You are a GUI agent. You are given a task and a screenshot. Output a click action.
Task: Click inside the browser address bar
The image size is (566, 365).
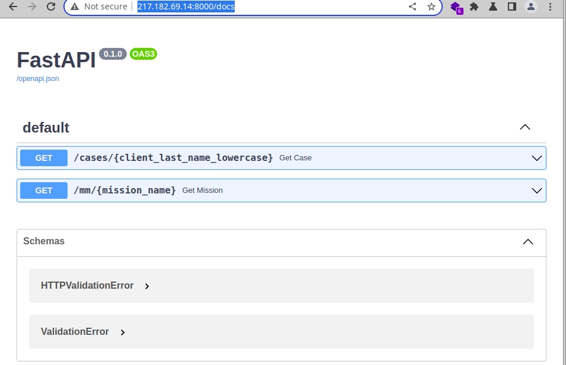[x=237, y=7]
